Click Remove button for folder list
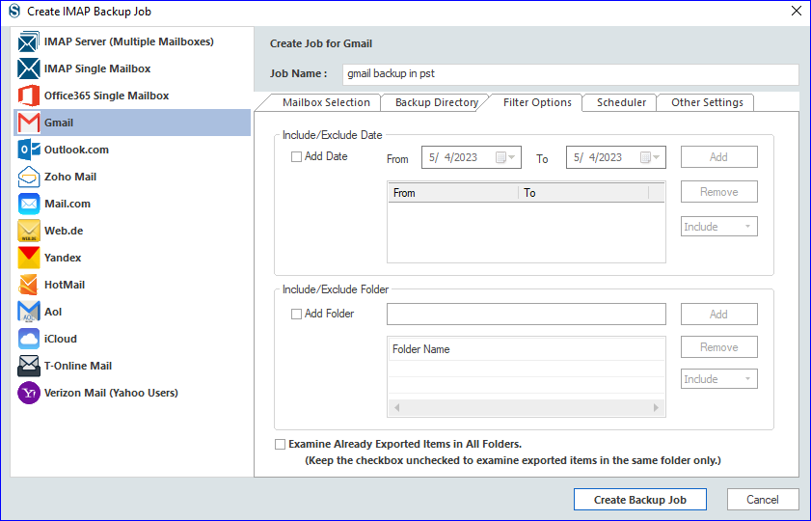811x521 pixels. (x=719, y=347)
